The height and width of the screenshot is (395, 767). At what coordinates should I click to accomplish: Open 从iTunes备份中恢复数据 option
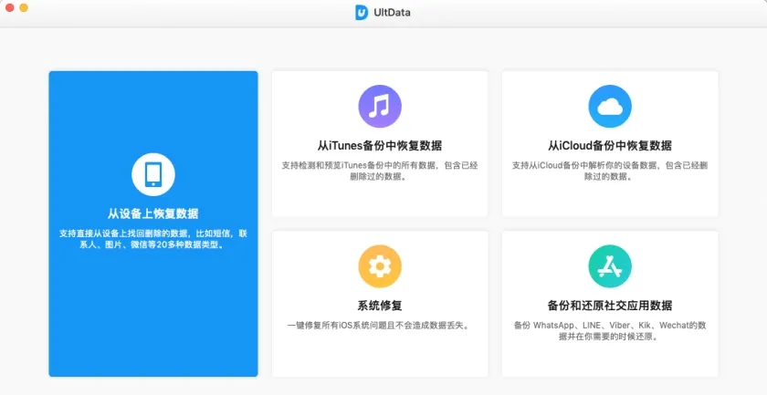pyautogui.click(x=380, y=146)
